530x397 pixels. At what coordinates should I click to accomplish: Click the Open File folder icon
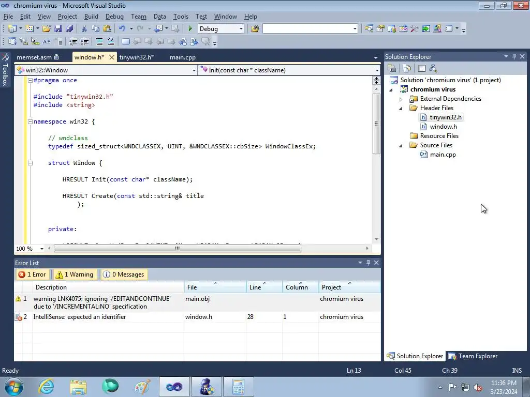[x=46, y=29]
